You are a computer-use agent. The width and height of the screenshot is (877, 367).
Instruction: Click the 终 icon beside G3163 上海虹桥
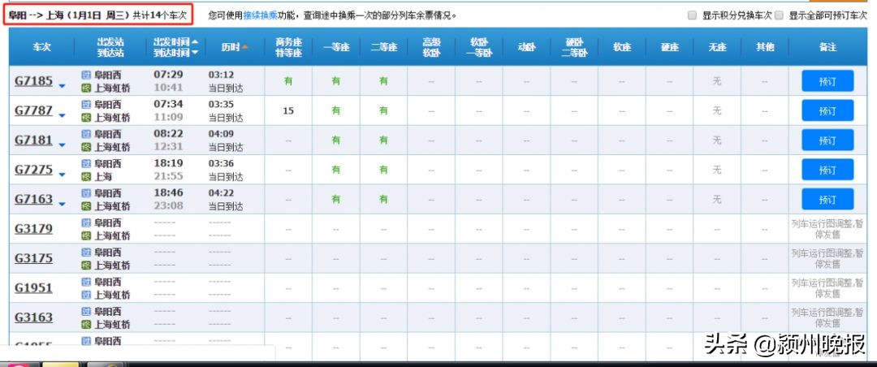[85, 325]
